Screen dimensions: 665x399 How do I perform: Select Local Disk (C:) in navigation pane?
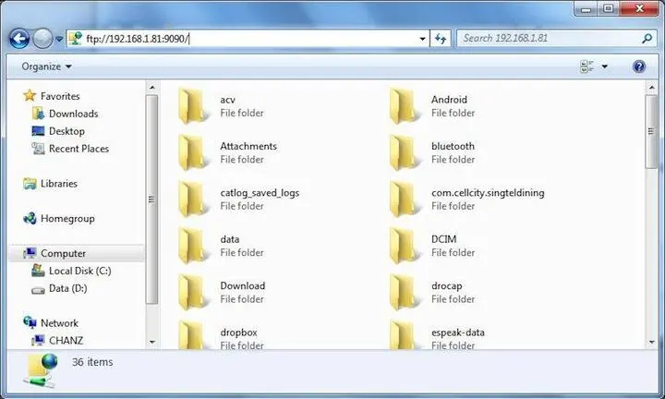tap(79, 271)
